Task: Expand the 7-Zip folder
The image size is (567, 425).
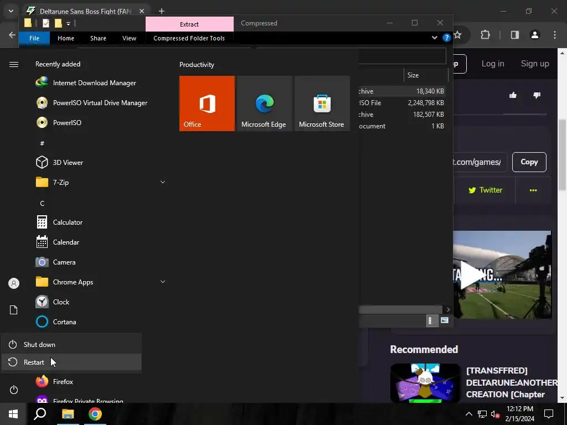Action: pyautogui.click(x=163, y=182)
